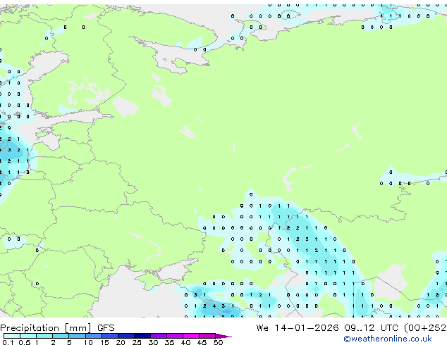Choose the 25–30 mm navy legend box

pyautogui.click(x=142, y=336)
